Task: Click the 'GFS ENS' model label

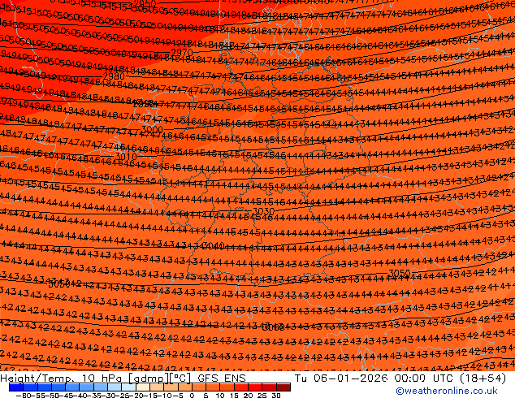Action: (x=222, y=379)
